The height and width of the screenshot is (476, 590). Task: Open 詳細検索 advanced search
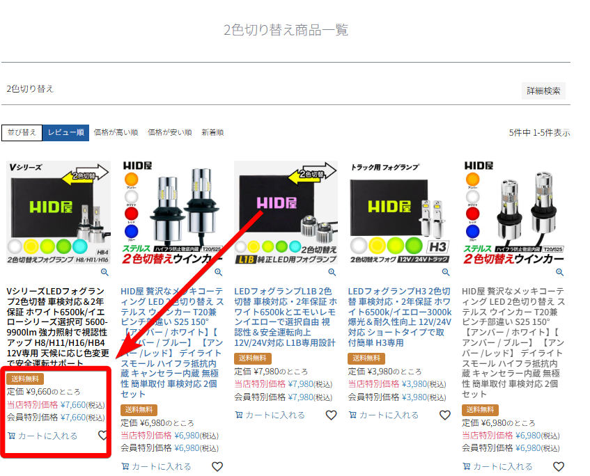[x=543, y=91]
